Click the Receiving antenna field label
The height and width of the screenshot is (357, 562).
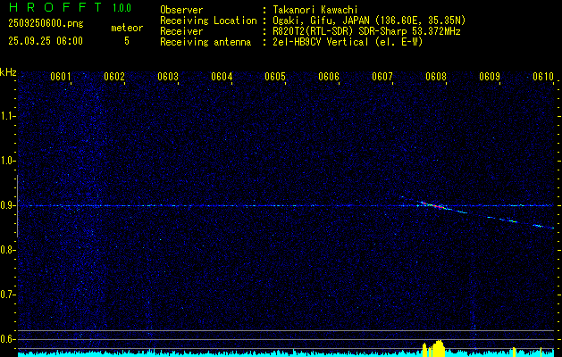(x=206, y=42)
